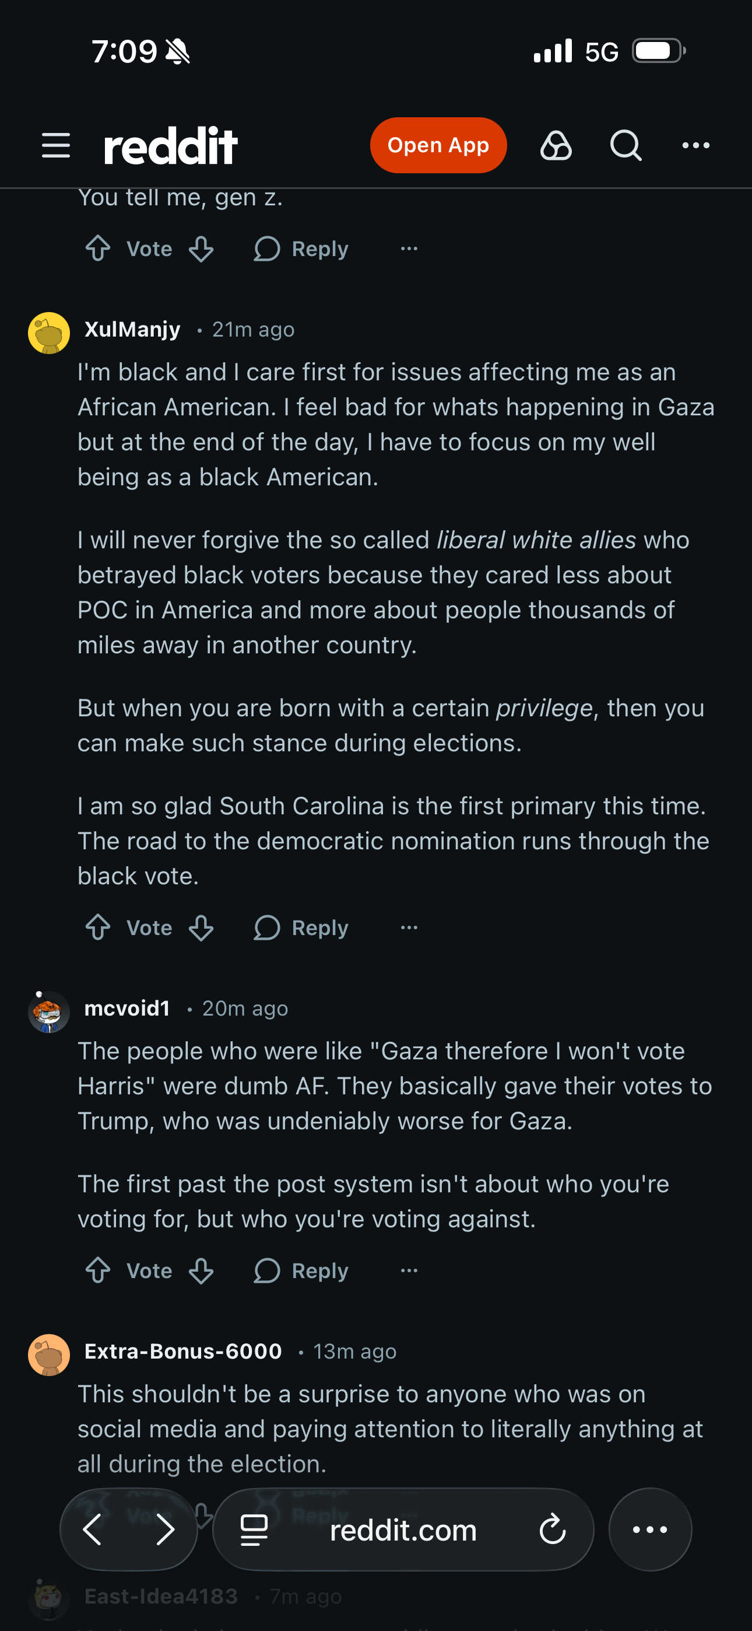Open the Reddit hamburger menu
752x1631 pixels.
56,146
